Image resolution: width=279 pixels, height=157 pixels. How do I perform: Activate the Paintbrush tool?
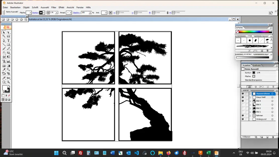tap(4, 49)
